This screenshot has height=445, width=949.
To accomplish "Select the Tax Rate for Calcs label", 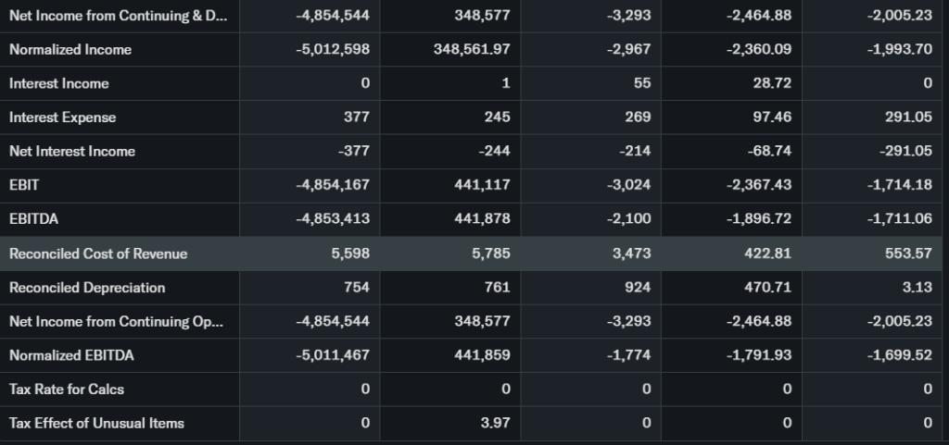I will coord(67,389).
